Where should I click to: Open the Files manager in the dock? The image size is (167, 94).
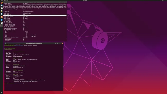coord(2,8)
